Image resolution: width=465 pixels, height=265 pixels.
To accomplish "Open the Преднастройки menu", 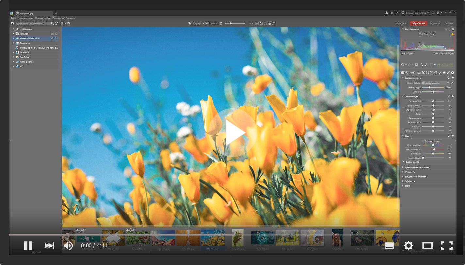I will click(x=43, y=18).
